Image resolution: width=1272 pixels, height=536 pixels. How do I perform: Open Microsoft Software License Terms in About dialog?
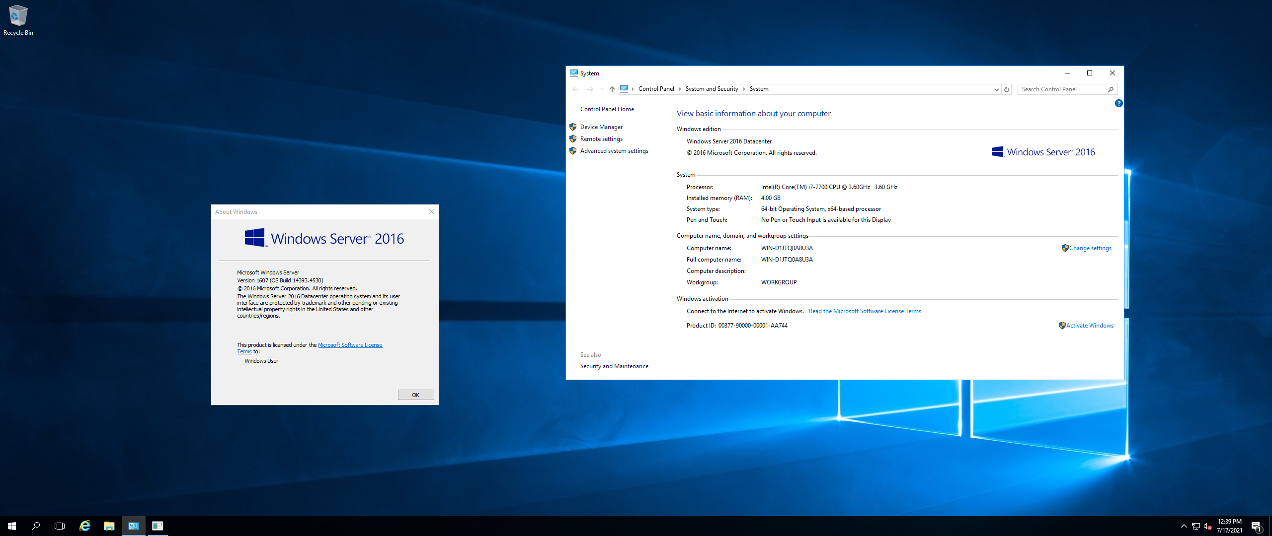(350, 345)
